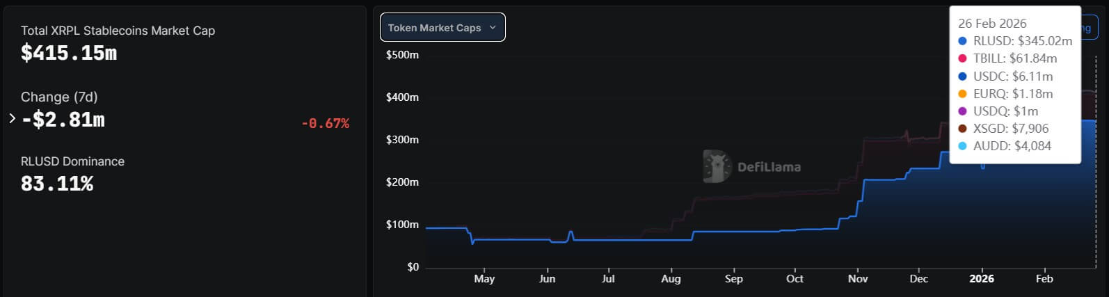Image resolution: width=1109 pixels, height=297 pixels.
Task: Click the Aug label on the time axis
Action: click(671, 279)
